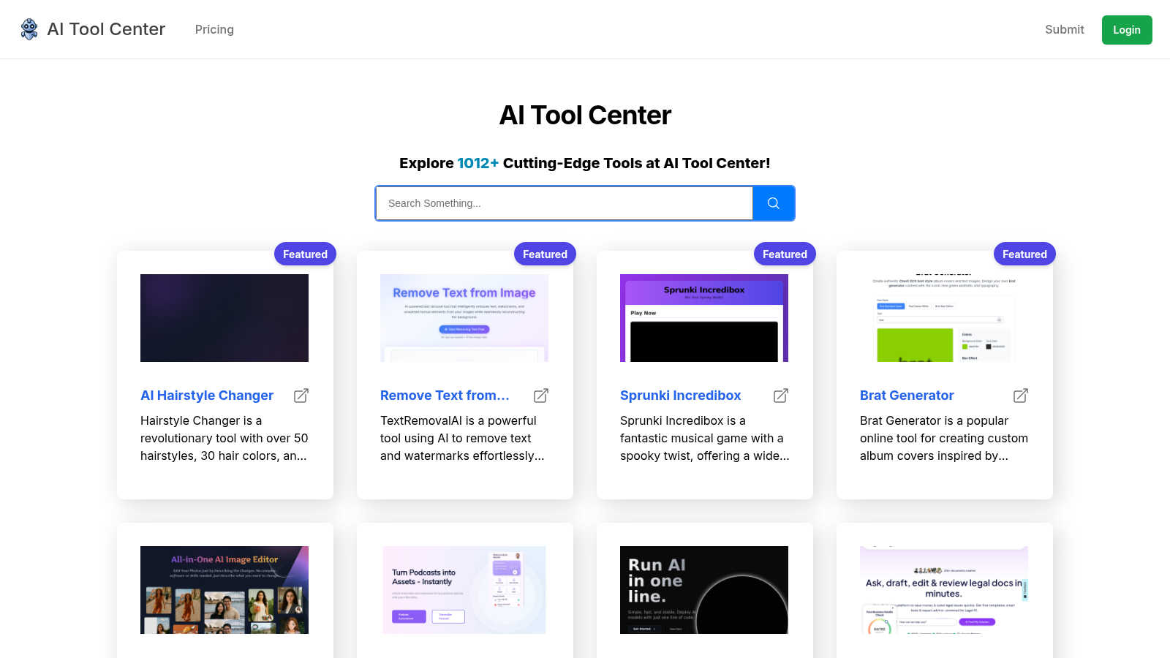The width and height of the screenshot is (1170, 658).
Task: Click the green Login button
Action: pyautogui.click(x=1127, y=30)
